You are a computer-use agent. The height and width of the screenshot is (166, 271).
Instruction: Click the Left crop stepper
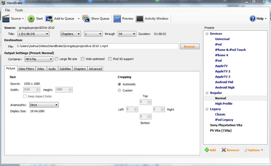132,109
